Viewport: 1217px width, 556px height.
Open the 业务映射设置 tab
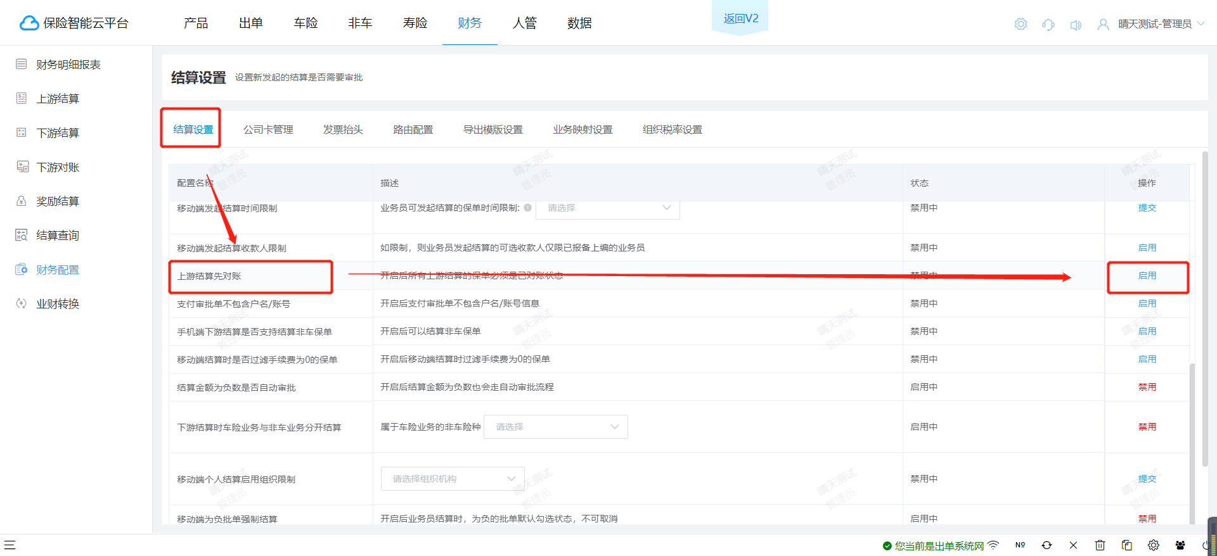[583, 129]
